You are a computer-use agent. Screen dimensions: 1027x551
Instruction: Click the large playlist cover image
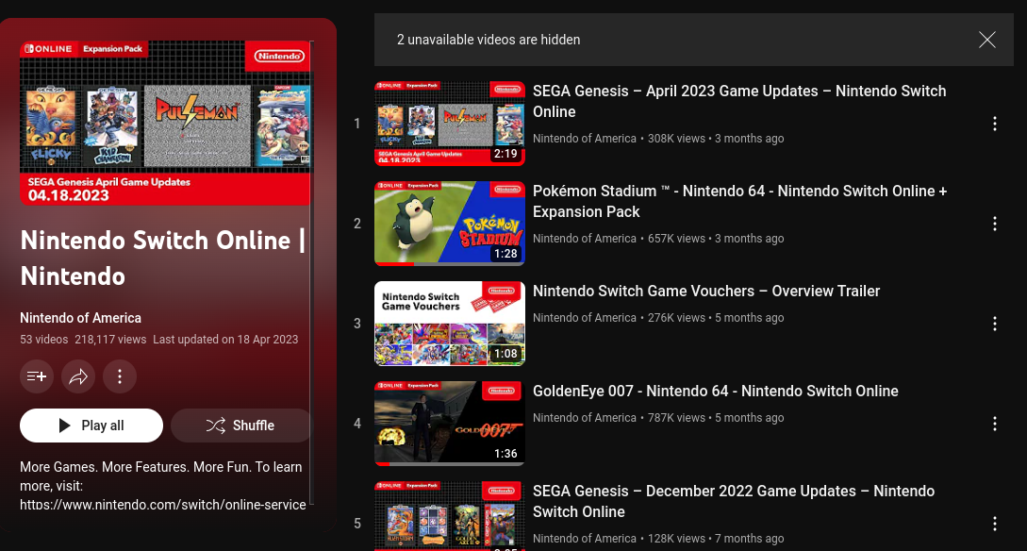(165, 124)
